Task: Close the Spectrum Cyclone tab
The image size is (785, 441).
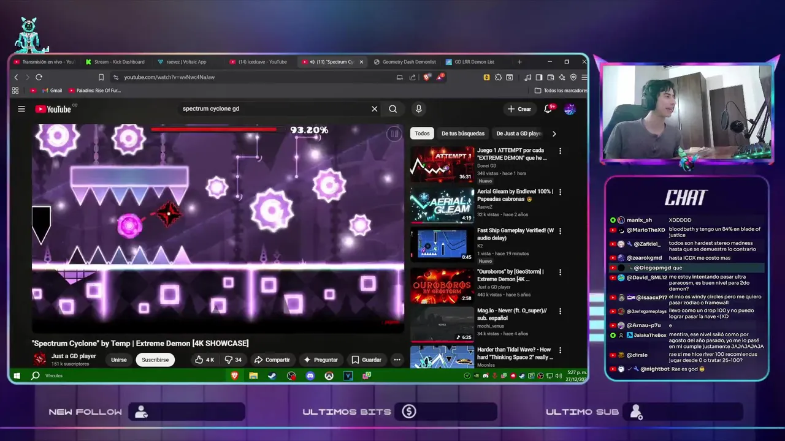Action: click(361, 62)
